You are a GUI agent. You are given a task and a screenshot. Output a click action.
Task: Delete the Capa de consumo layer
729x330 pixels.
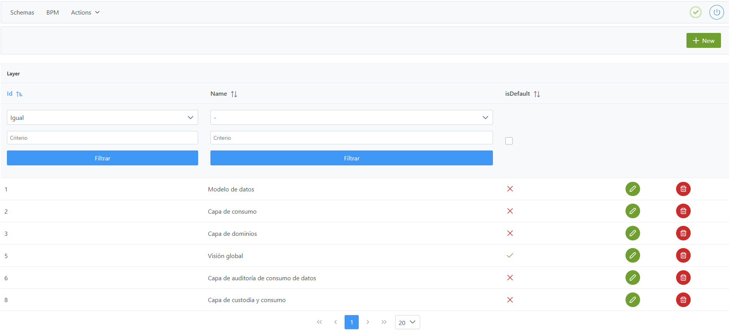pos(683,211)
